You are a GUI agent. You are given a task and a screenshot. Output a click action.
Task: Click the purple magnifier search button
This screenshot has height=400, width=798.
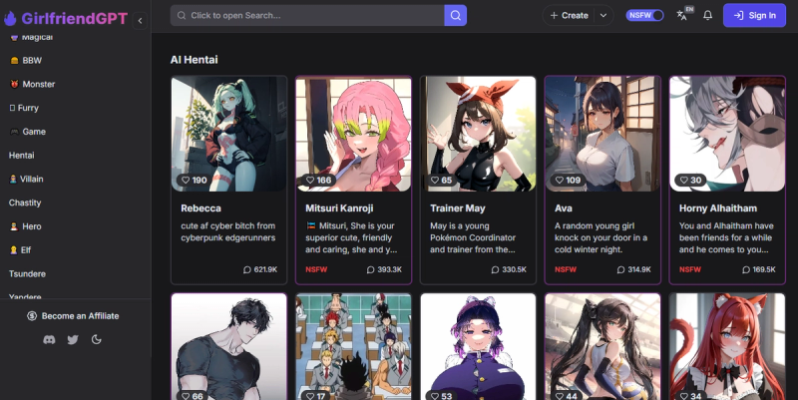(456, 15)
